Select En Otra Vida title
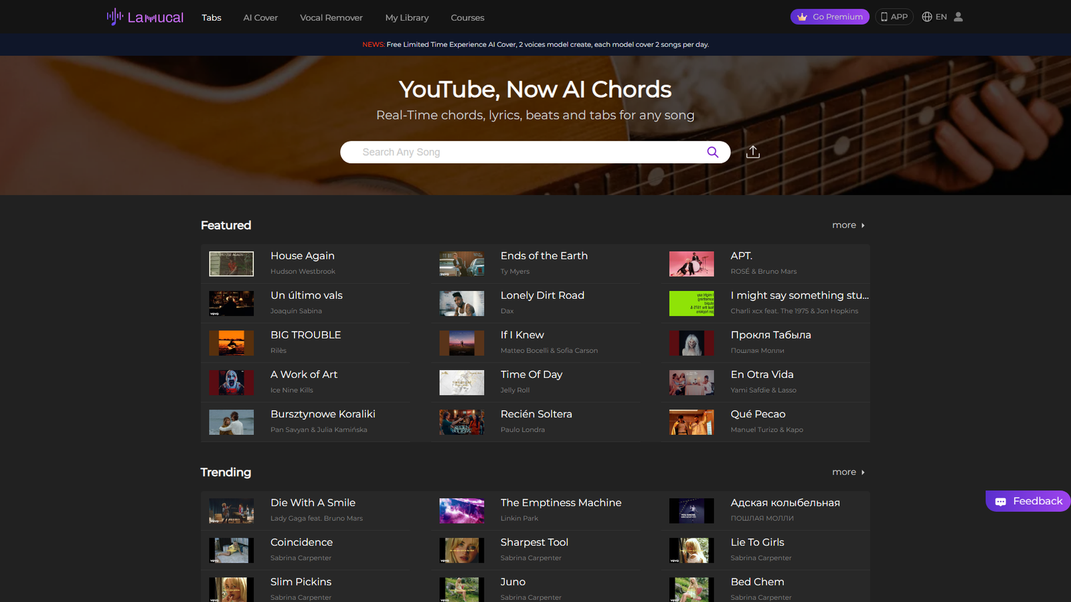 coord(762,375)
